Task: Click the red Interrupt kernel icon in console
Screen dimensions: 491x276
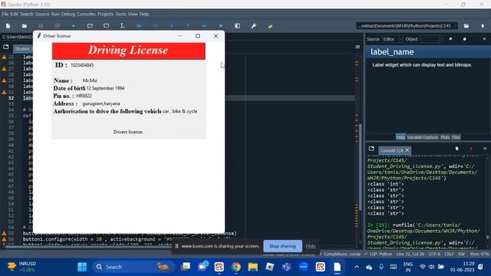Action: coord(470,149)
